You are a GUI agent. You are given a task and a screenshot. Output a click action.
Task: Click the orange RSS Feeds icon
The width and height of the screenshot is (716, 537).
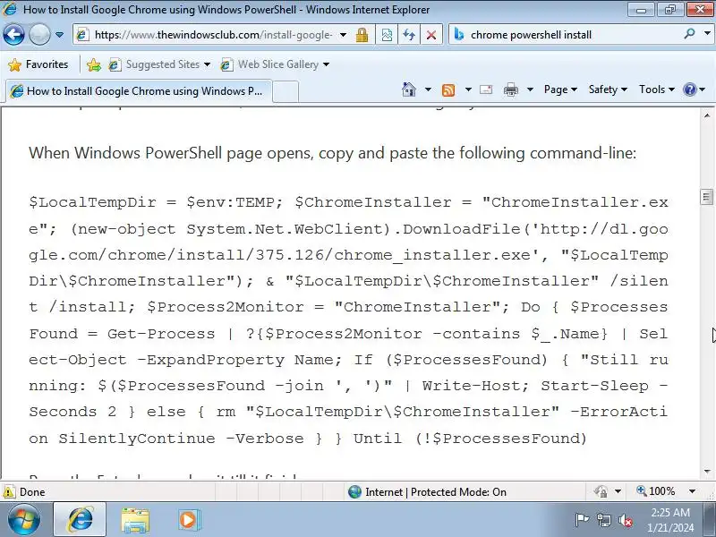coord(448,89)
